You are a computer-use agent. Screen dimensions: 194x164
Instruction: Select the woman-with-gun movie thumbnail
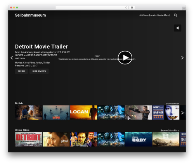coord(139,112)
